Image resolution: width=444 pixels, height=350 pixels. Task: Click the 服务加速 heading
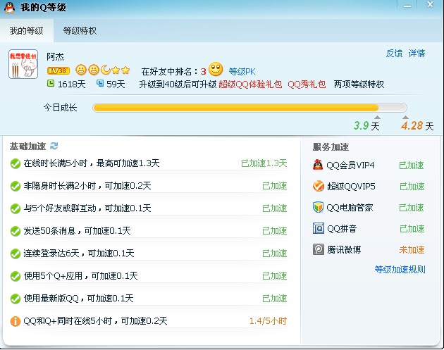(331, 147)
